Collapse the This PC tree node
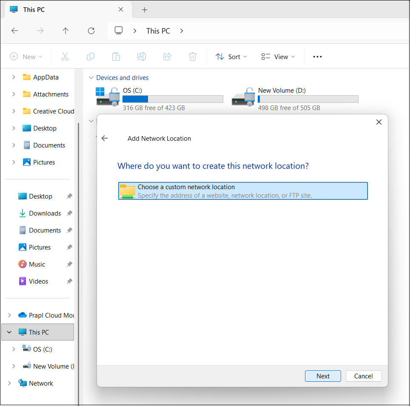Viewport: 410px width, 406px height. [x=9, y=332]
